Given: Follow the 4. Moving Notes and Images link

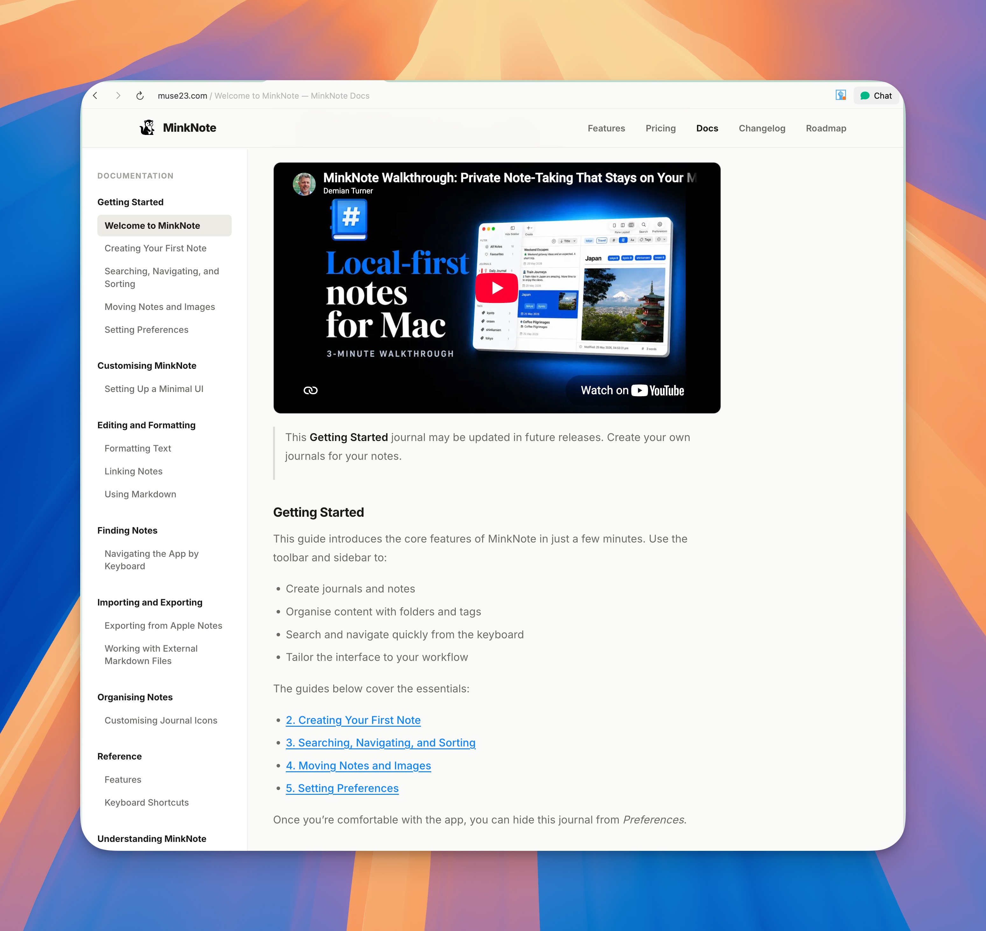Looking at the screenshot, I should [358, 766].
